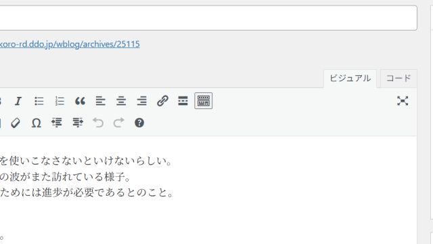Align text center

pyautogui.click(x=121, y=101)
